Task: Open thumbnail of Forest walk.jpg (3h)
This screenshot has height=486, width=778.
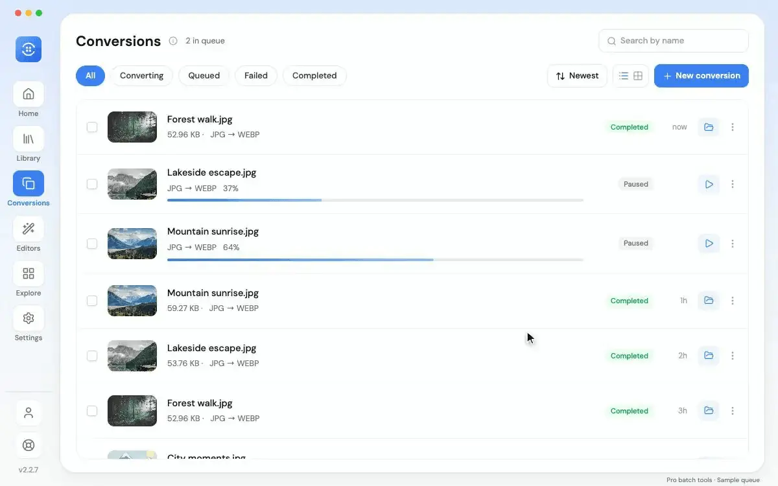Action: 132,411
